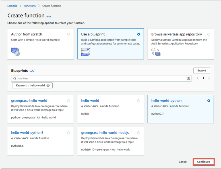Open Info link next to Blueprints

[x=32, y=71]
